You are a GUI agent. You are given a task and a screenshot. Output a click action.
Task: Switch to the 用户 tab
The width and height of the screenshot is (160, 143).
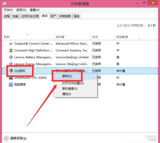53,16
